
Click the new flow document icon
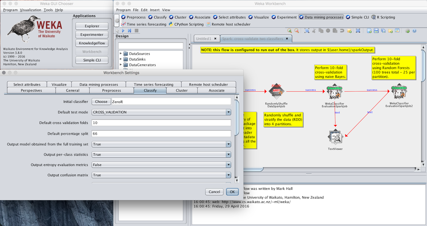(x=369, y=31)
